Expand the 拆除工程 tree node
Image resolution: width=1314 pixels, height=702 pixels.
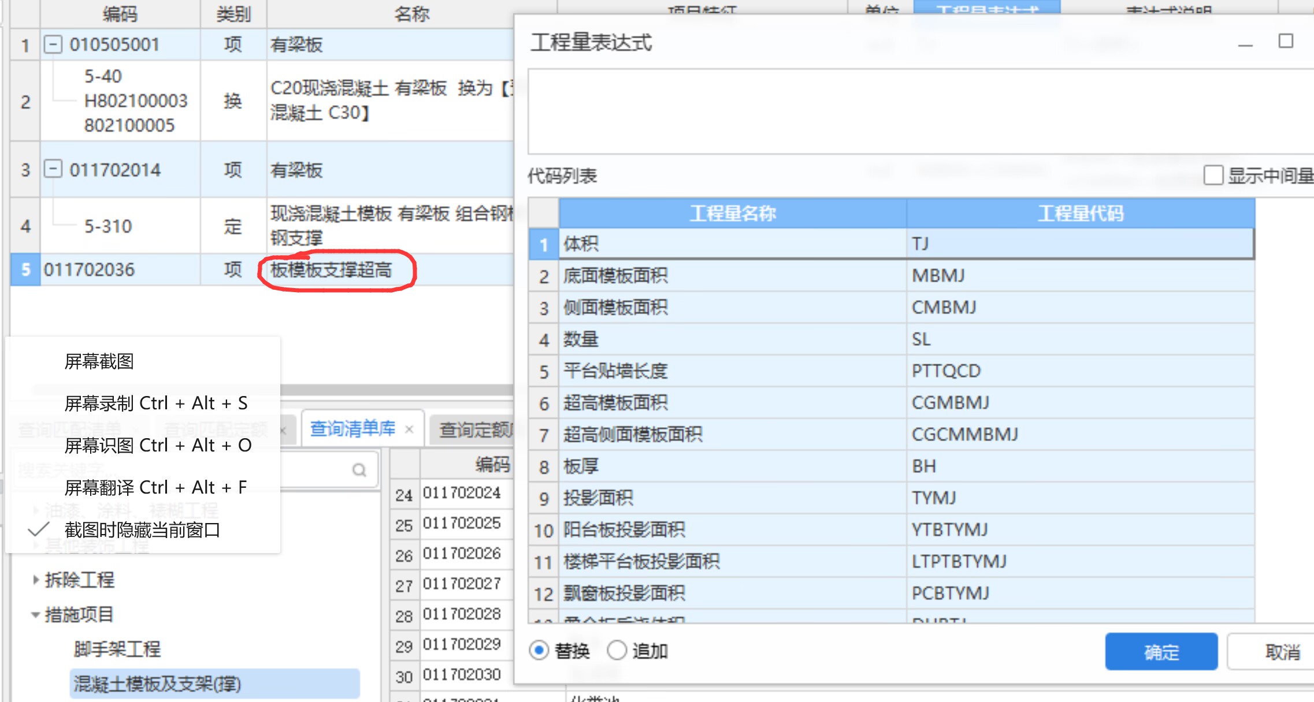(x=36, y=580)
